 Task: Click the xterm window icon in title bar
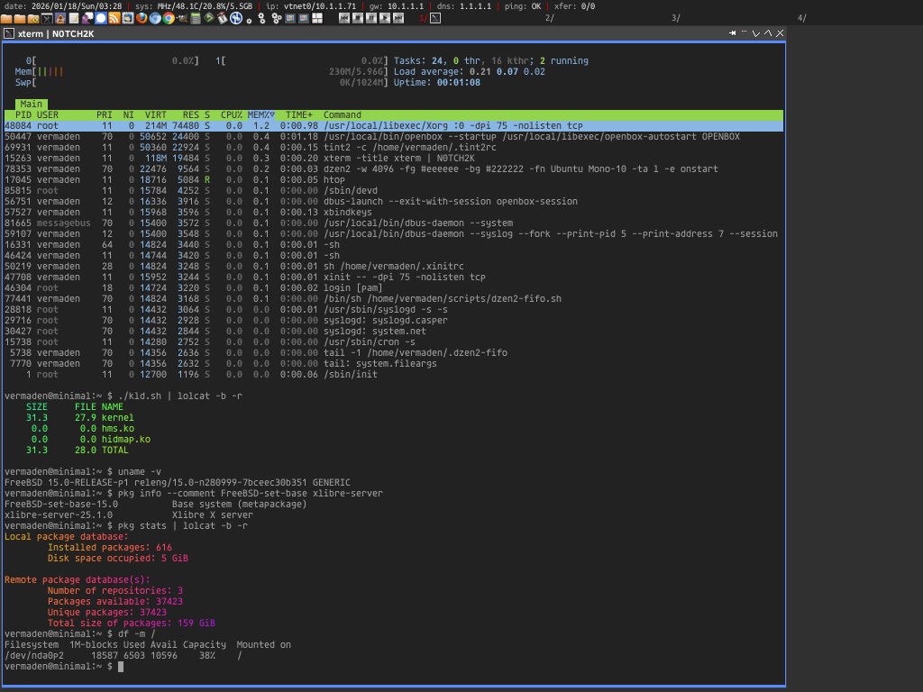(8, 33)
